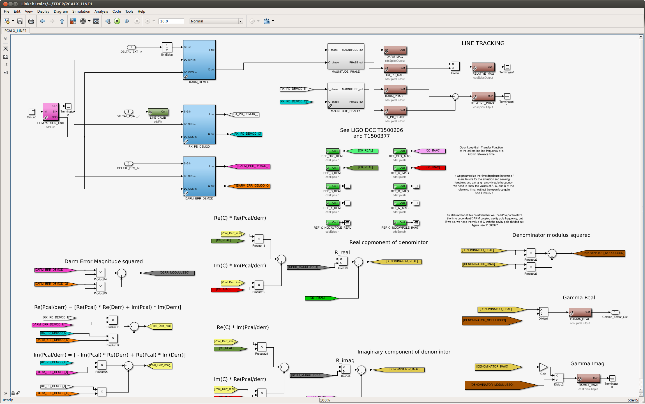This screenshot has width=645, height=404.
Task: Click the vertical scrollbar down arrow
Action: [641, 394]
